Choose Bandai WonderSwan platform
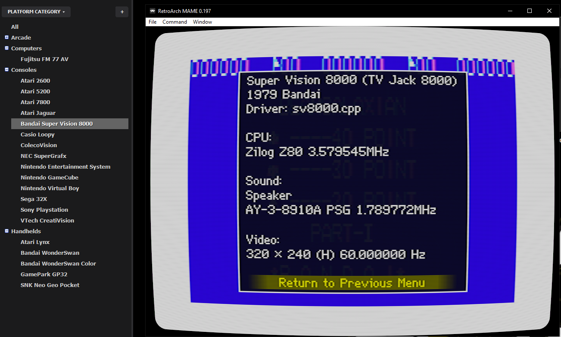This screenshot has height=337, width=561. [x=50, y=253]
